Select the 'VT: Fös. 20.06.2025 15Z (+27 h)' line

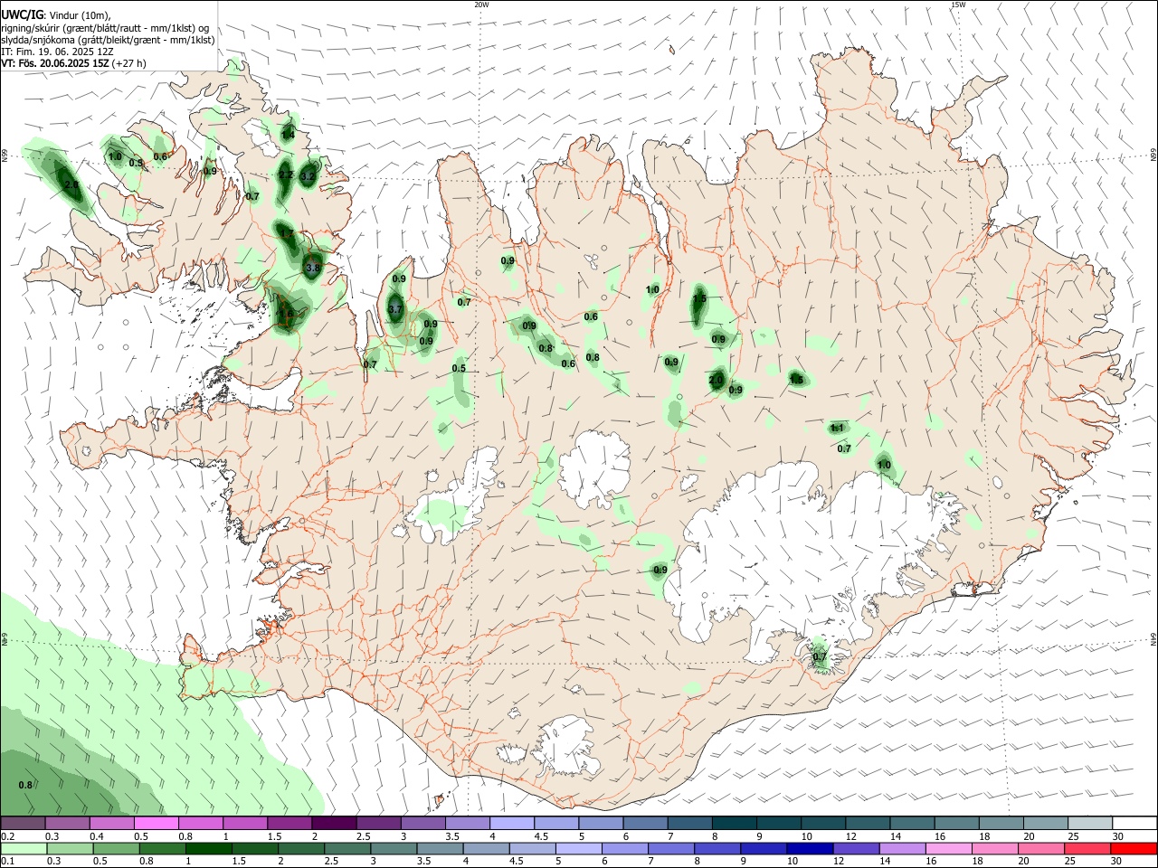(x=73, y=63)
